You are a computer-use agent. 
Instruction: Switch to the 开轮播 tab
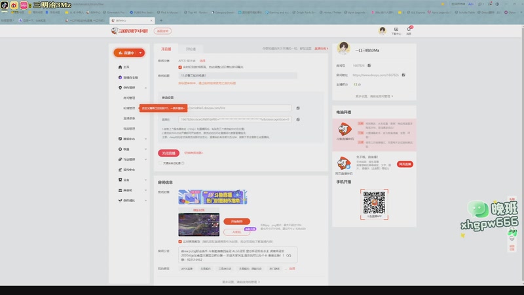[191, 49]
